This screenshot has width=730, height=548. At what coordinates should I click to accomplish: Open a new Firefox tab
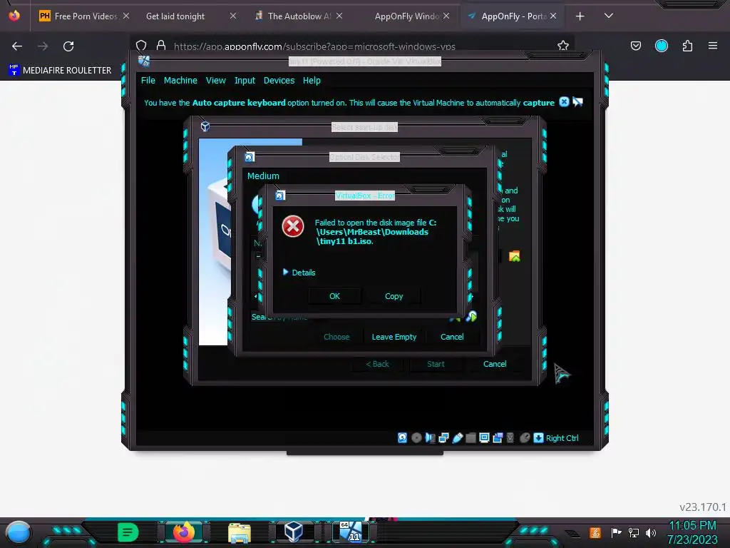tap(580, 16)
